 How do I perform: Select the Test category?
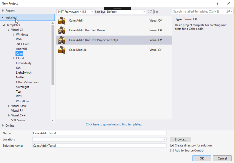[x=18, y=92]
